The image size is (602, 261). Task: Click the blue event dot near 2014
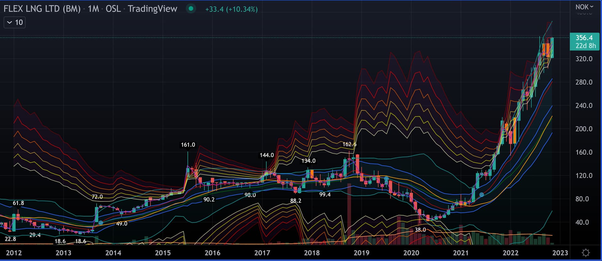click(x=101, y=223)
